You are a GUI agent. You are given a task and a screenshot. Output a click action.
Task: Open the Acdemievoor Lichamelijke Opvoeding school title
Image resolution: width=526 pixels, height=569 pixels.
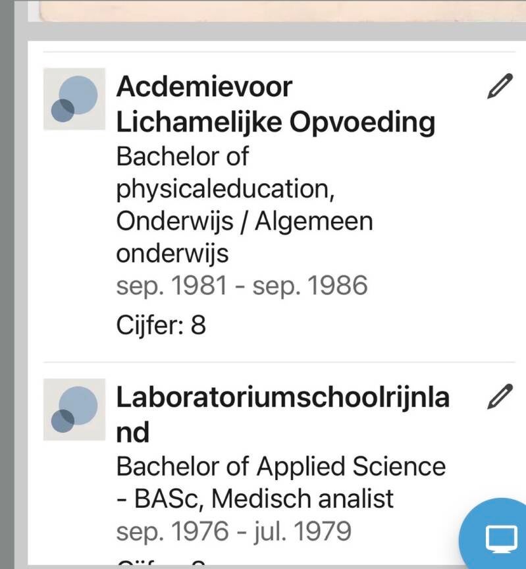pos(275,104)
